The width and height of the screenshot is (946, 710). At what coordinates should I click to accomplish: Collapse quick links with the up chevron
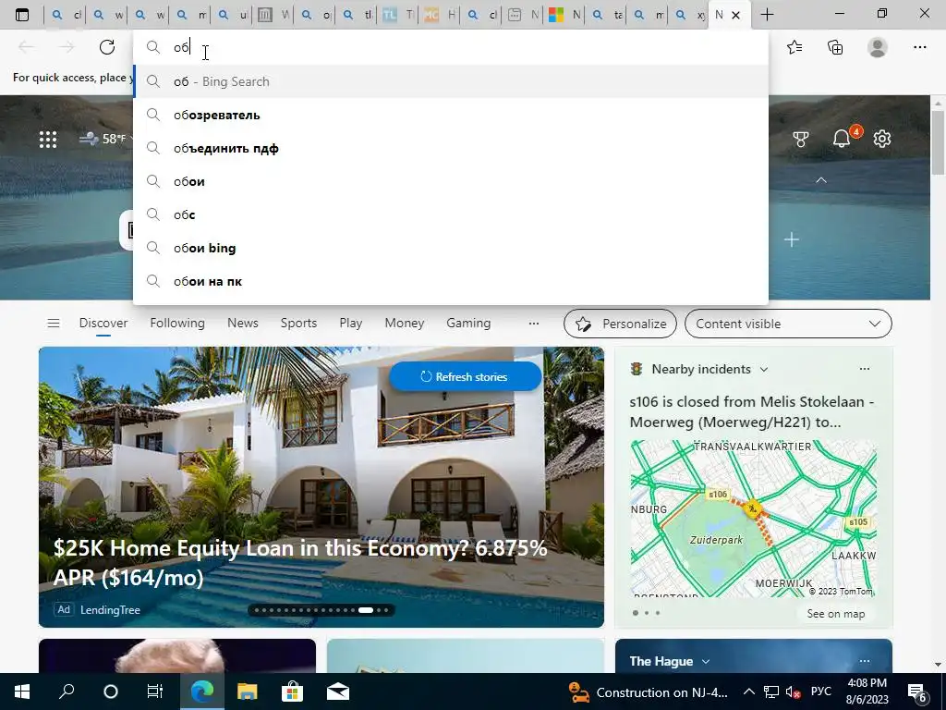pyautogui.click(x=821, y=180)
